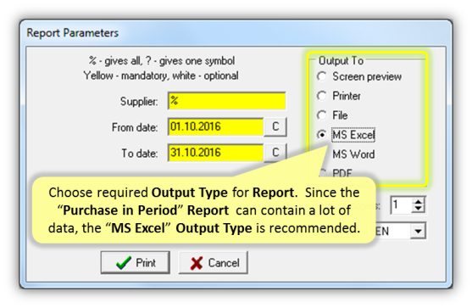The width and height of the screenshot is (472, 308).
Task: Click the Print button
Action: coord(136,262)
